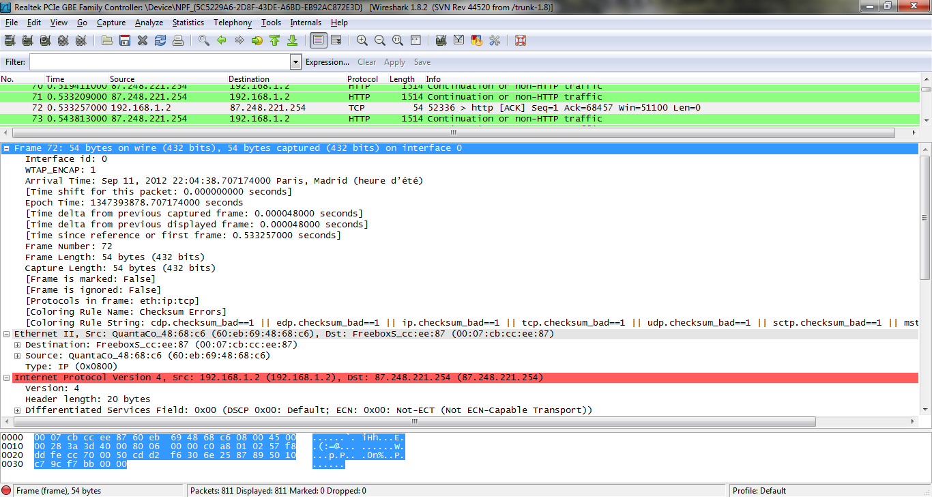Image resolution: width=932 pixels, height=497 pixels.
Task: Open the find packet magnifier icon
Action: click(x=204, y=41)
